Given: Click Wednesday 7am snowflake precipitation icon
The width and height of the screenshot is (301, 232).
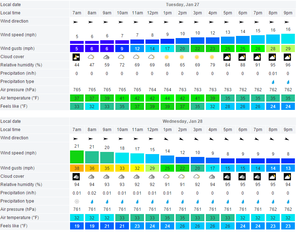Looking at the screenshot, I should [77, 201].
